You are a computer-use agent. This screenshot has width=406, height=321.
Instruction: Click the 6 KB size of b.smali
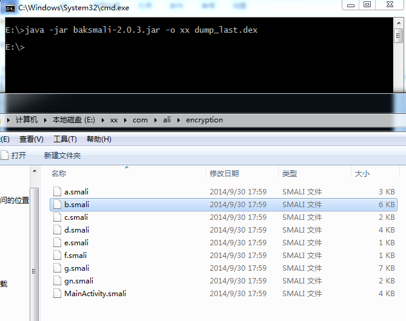387,205
